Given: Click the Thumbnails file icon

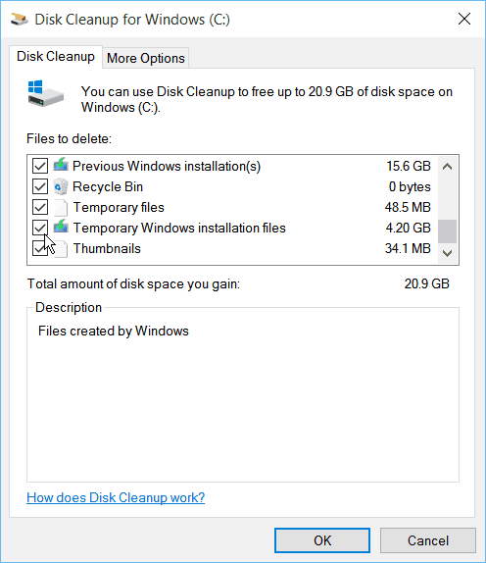Looking at the screenshot, I should pos(61,248).
